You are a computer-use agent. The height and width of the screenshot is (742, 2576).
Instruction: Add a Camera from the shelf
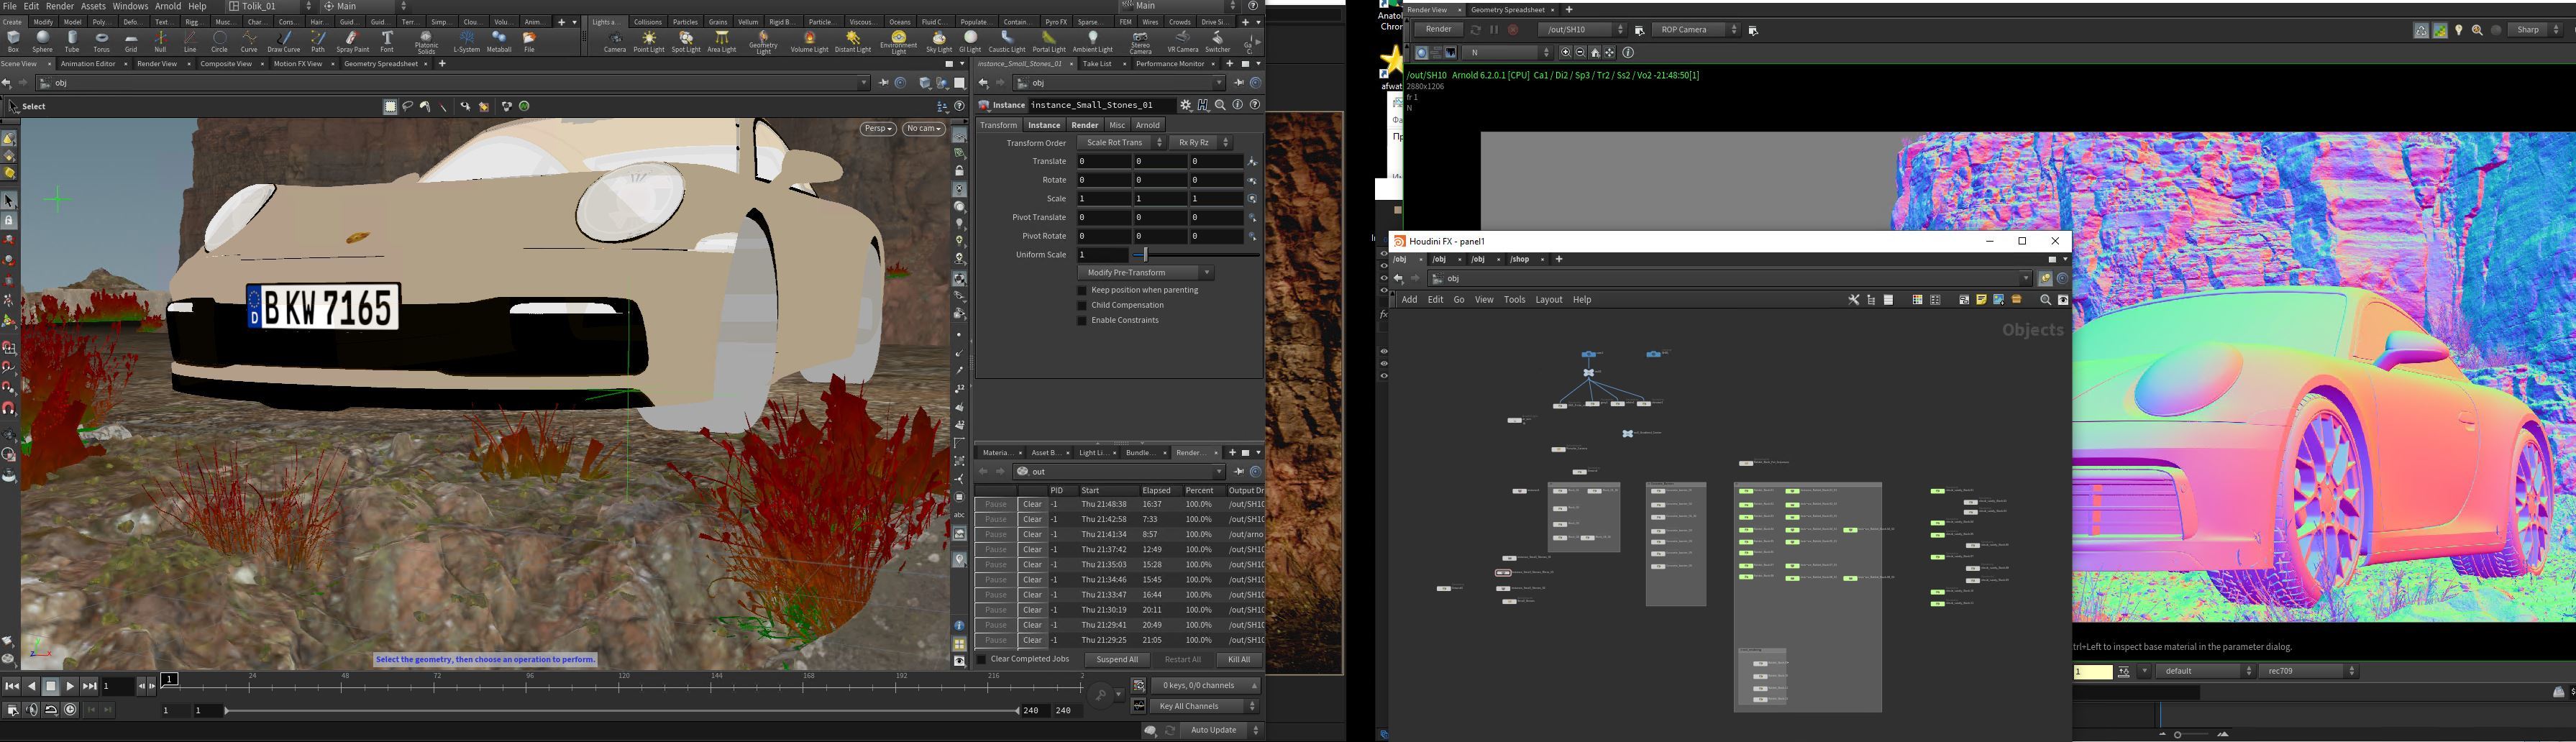coord(614,41)
